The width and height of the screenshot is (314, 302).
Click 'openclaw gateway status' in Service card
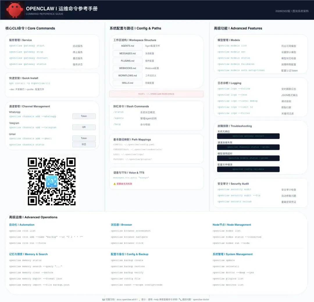tap(28, 64)
